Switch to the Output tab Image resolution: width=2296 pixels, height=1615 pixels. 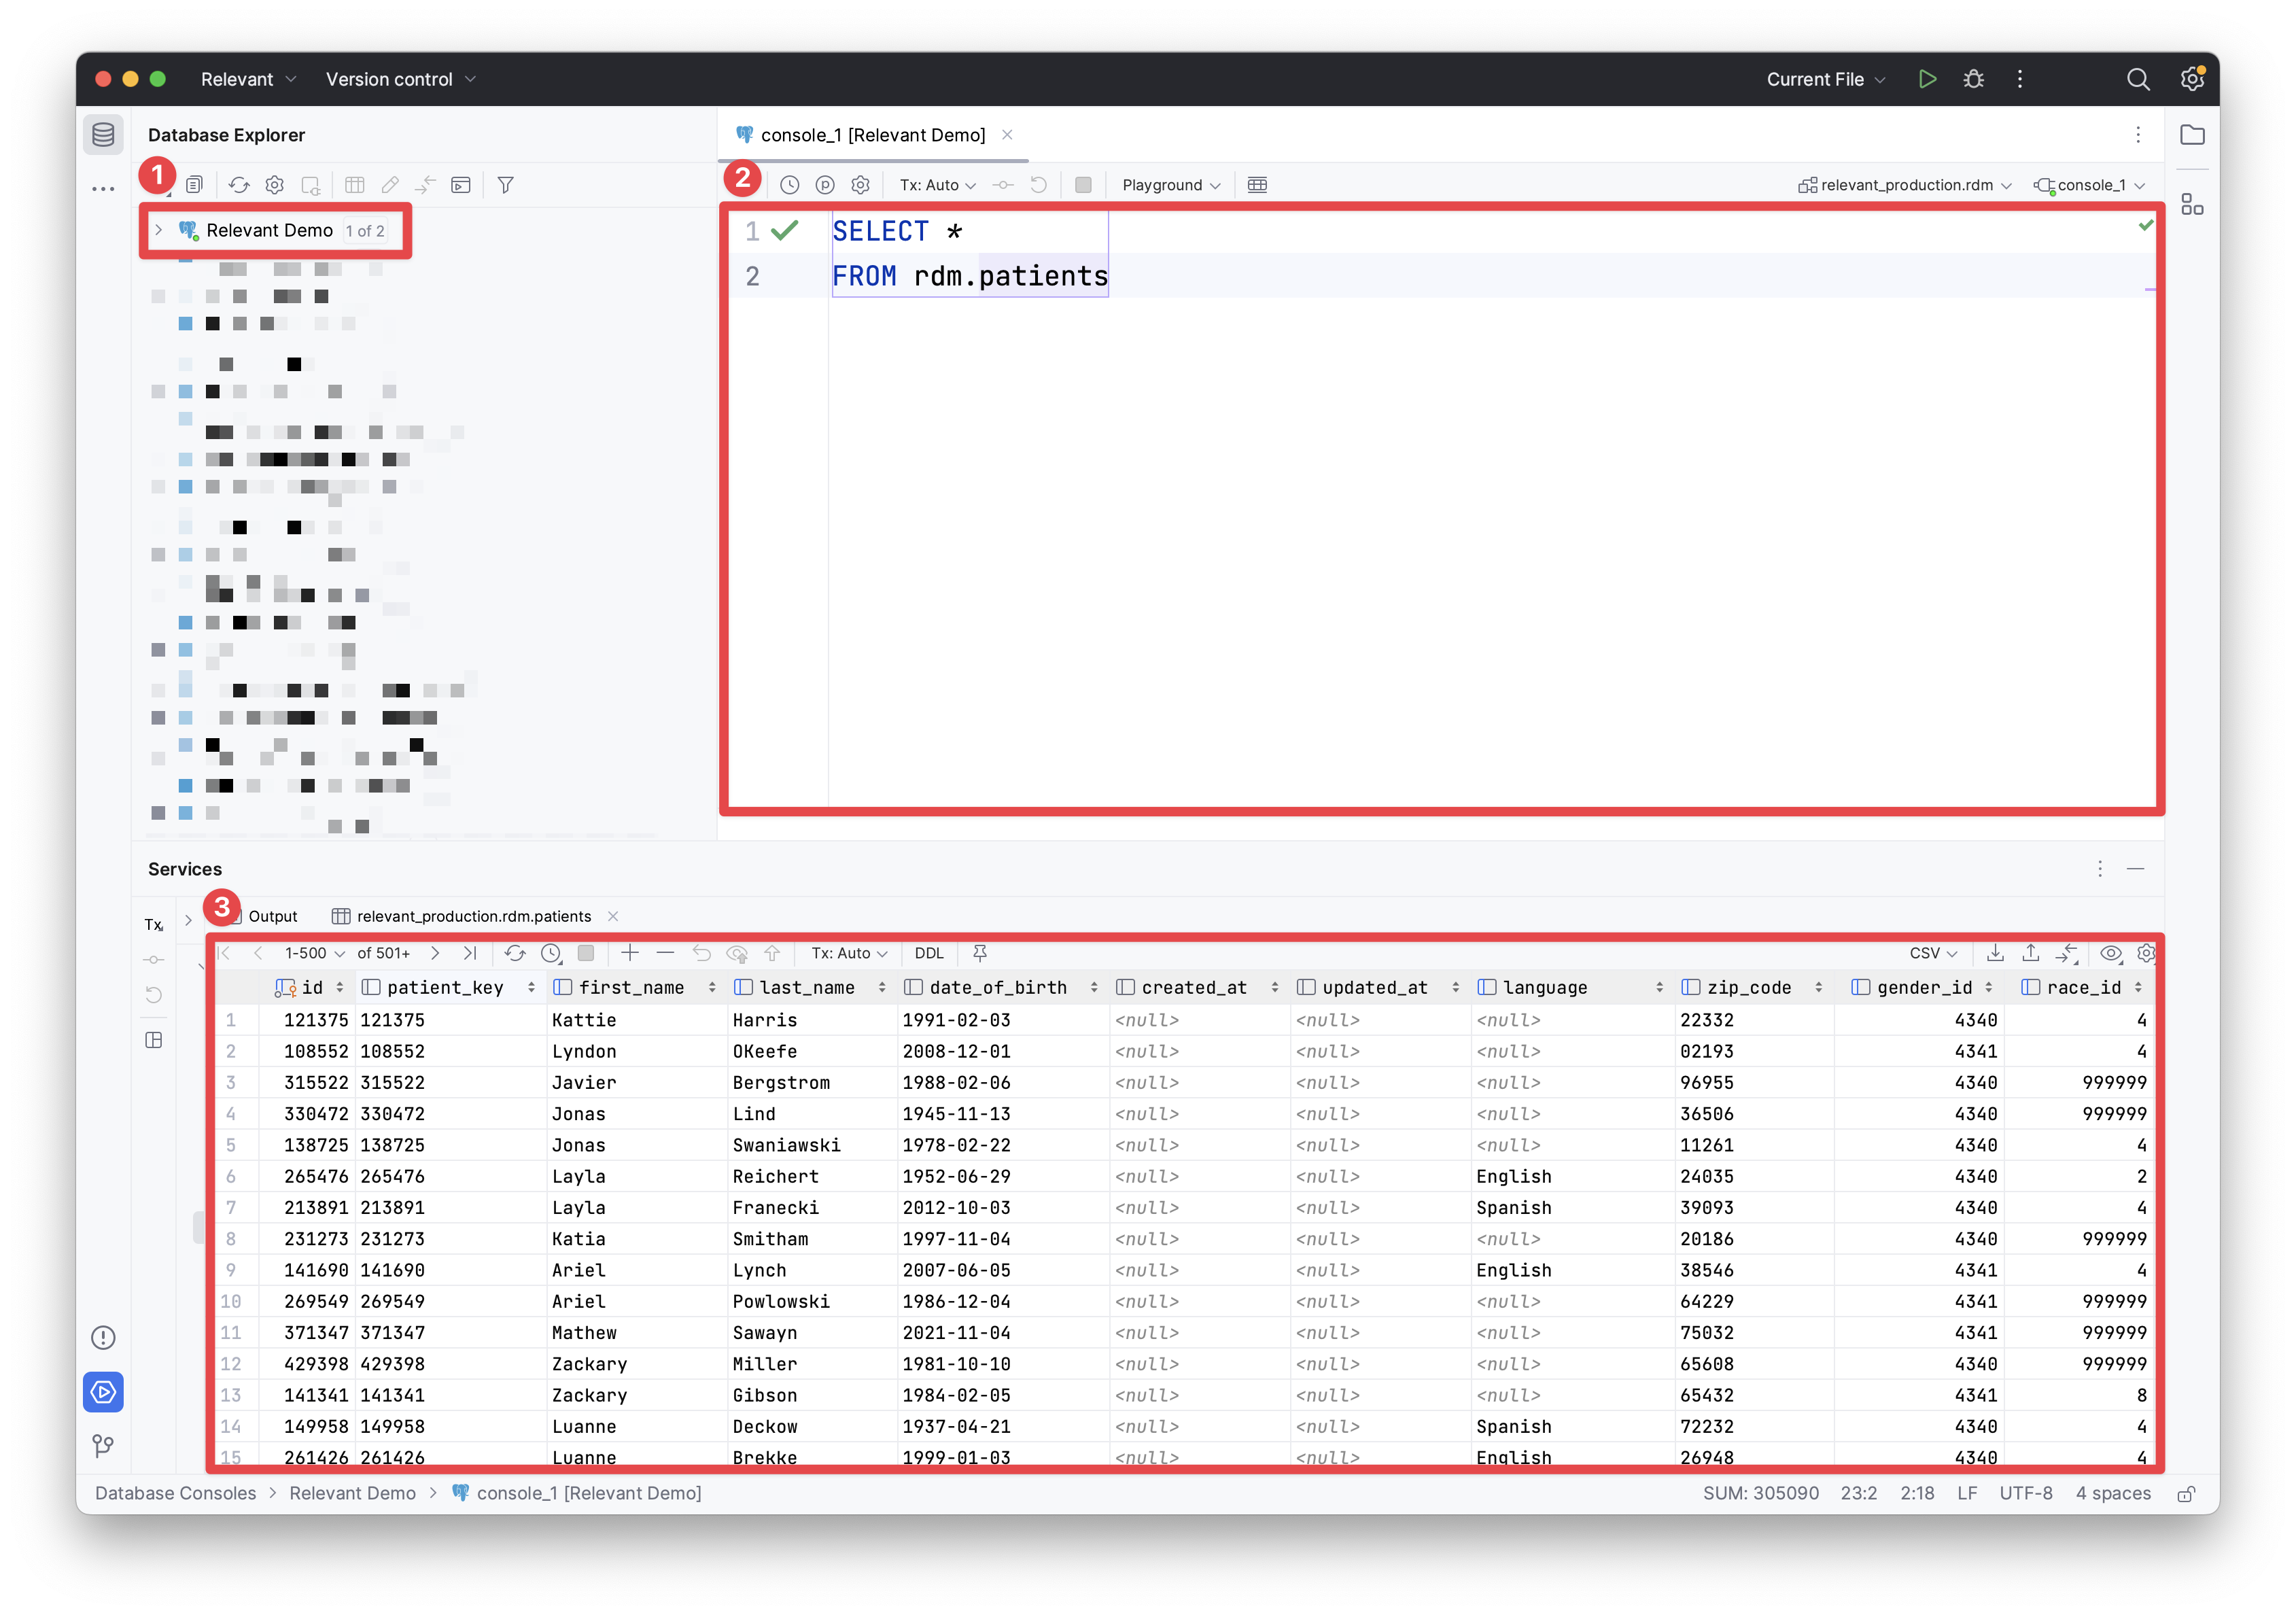[x=272, y=916]
